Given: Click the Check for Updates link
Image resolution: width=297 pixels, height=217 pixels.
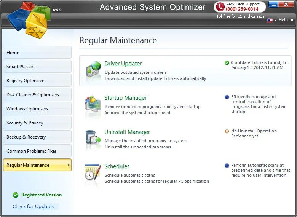Looking at the screenshot, I should tap(33, 206).
